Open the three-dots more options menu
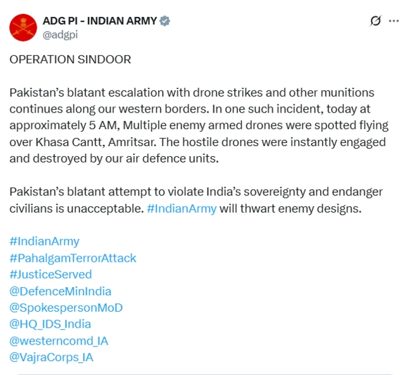Viewport: 405px width, 375px height. 394,21
